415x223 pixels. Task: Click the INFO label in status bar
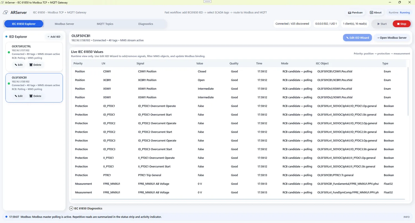pyautogui.click(x=406, y=217)
